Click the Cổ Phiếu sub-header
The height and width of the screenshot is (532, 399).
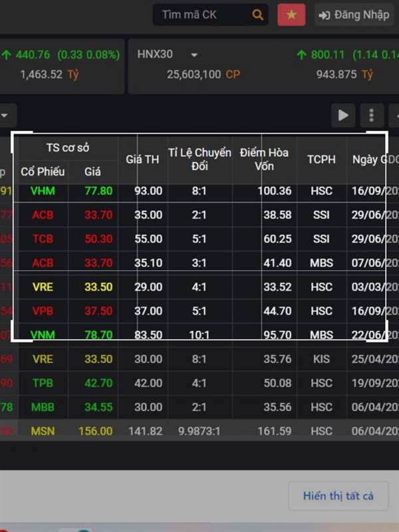pyautogui.click(x=43, y=172)
